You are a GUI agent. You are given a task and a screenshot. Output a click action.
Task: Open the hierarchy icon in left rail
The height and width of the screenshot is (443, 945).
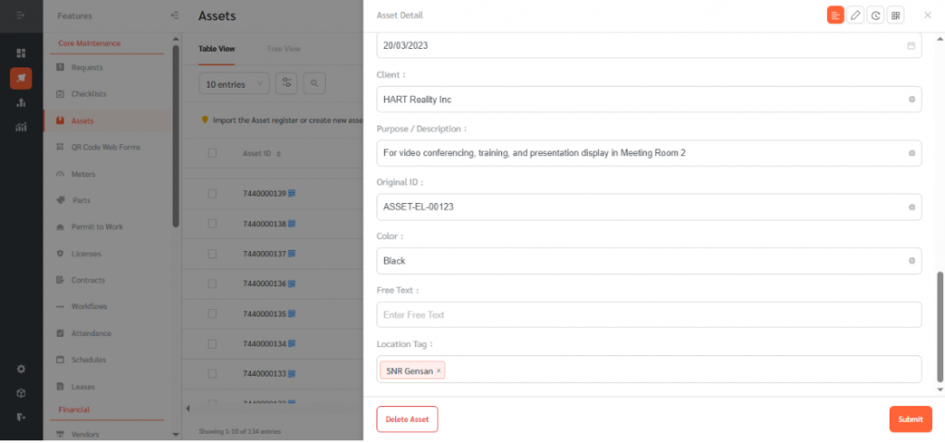click(21, 102)
